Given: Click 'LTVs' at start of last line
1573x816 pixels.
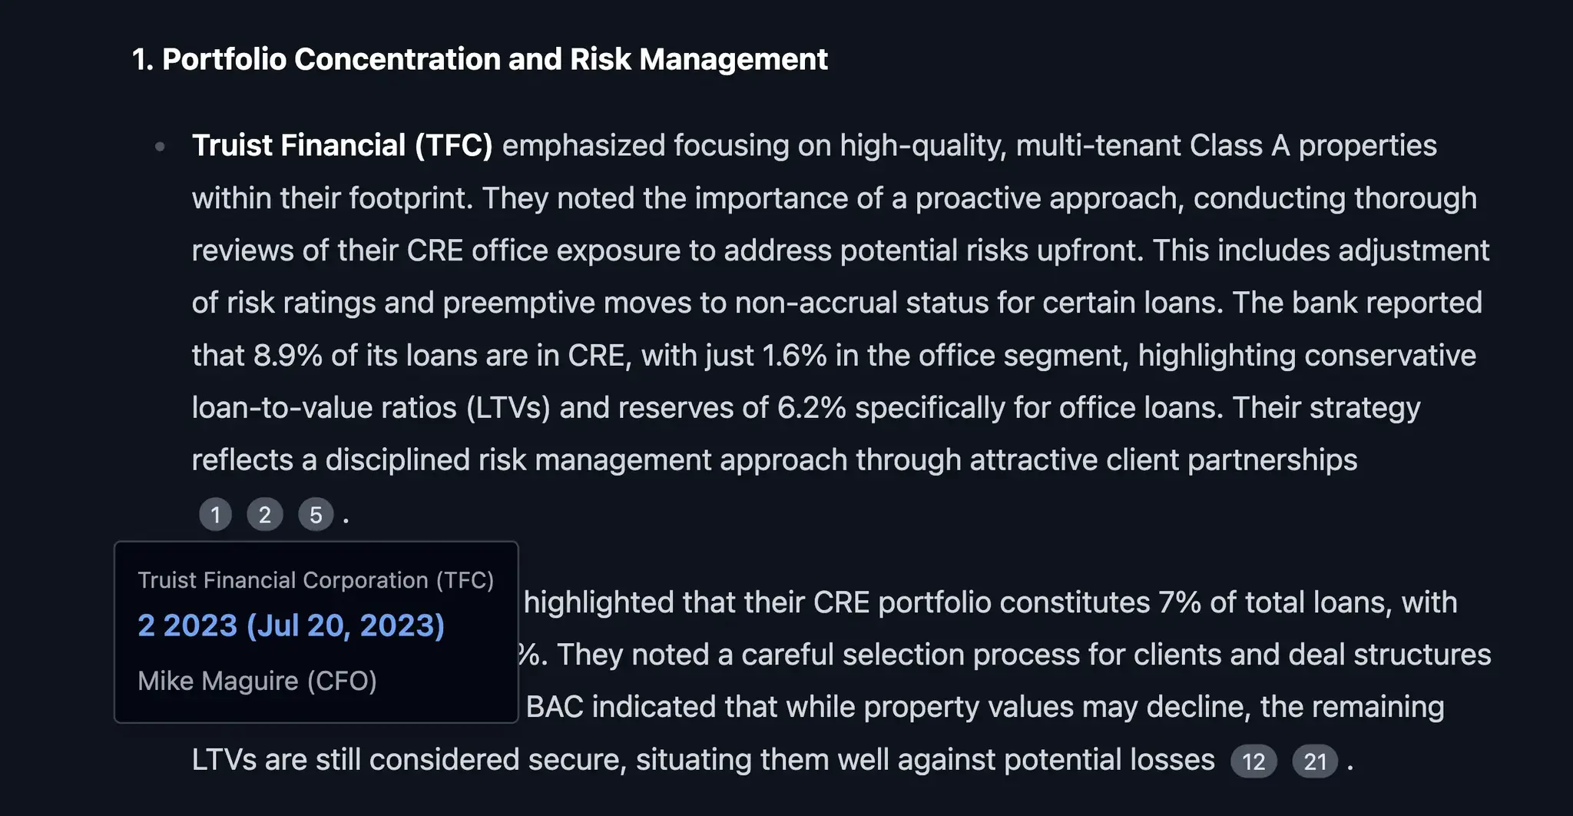Looking at the screenshot, I should (224, 760).
